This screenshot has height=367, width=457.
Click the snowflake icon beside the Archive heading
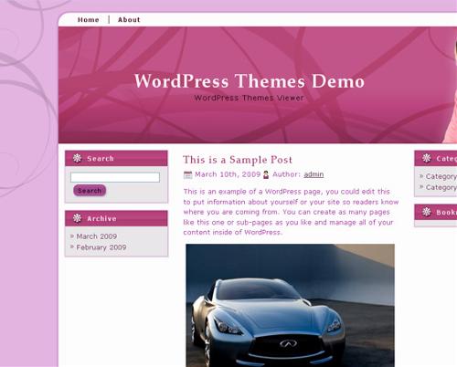(x=77, y=218)
